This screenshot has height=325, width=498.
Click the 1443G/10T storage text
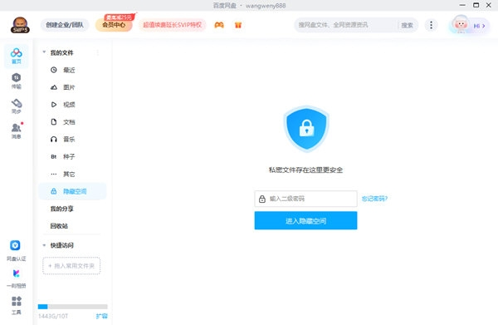[x=53, y=316]
